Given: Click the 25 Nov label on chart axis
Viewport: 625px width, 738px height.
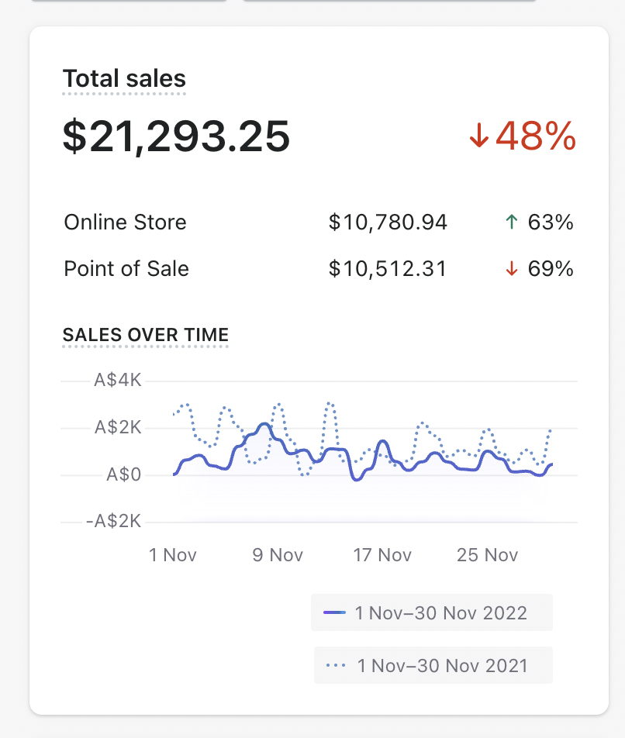Looking at the screenshot, I should 488,555.
